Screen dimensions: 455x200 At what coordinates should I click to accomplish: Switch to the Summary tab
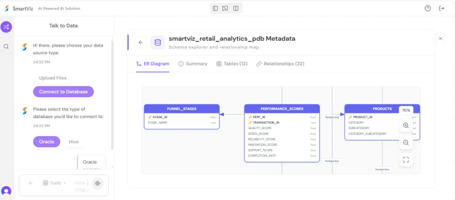(192, 64)
